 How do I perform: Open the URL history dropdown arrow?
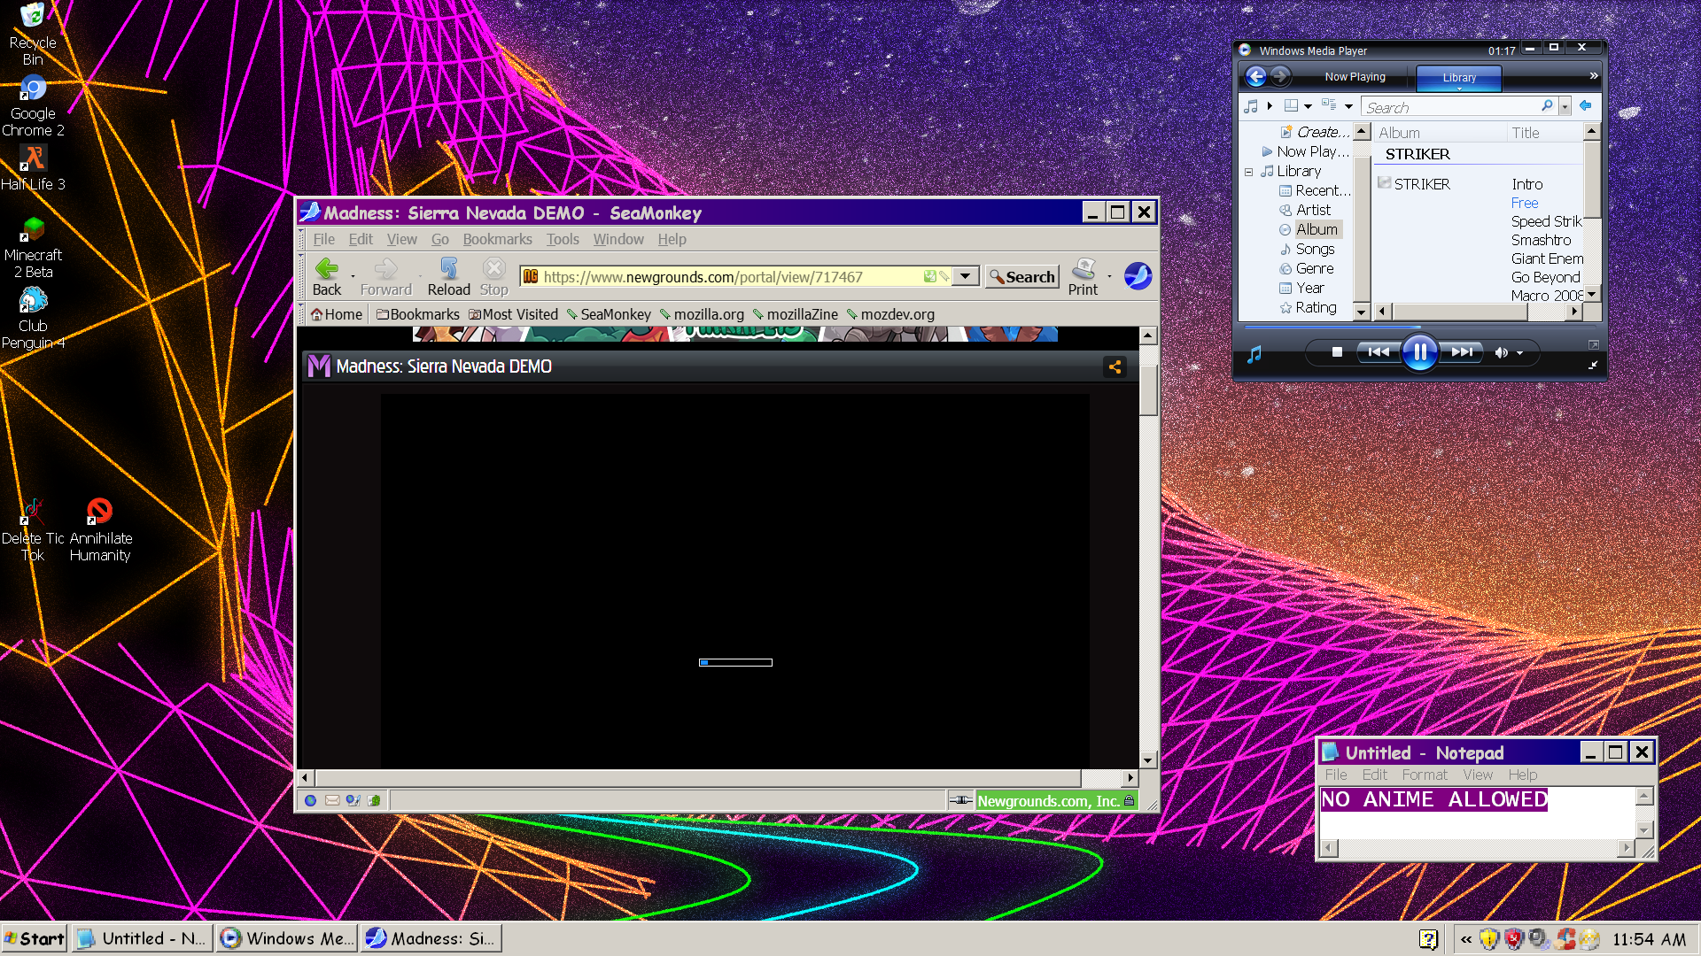point(965,276)
